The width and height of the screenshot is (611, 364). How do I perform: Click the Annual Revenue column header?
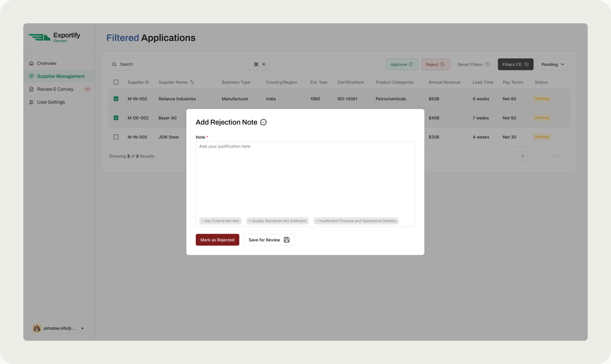(x=444, y=82)
